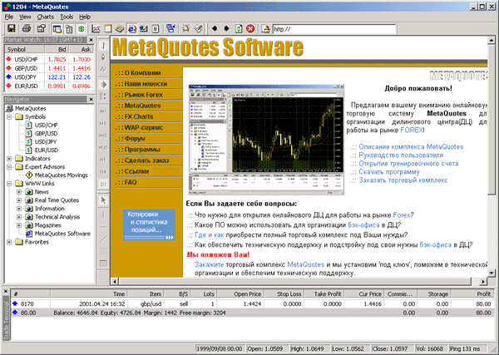Click the blue cascading windows icon
The width and height of the screenshot is (499, 355).
pyautogui.click(x=170, y=29)
